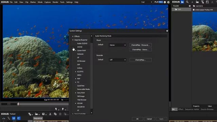The width and height of the screenshot is (217, 122).
Task: Click the search icon in bin window
Action: click(x=187, y=2)
